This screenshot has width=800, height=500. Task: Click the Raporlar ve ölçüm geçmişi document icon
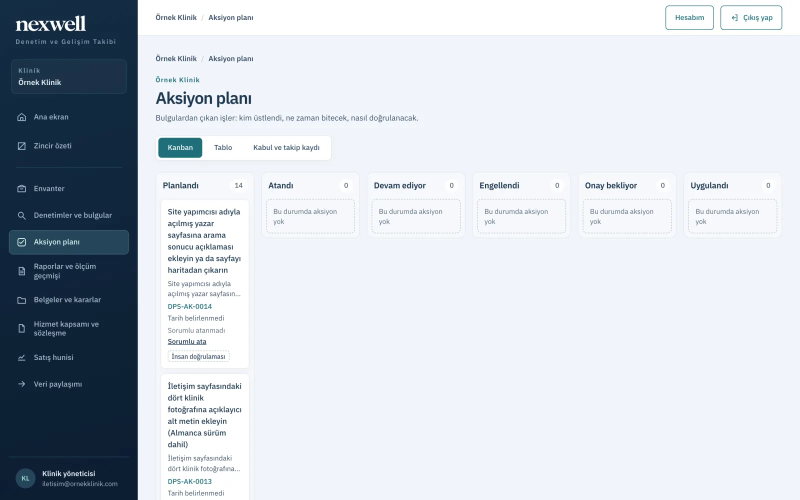tap(21, 271)
